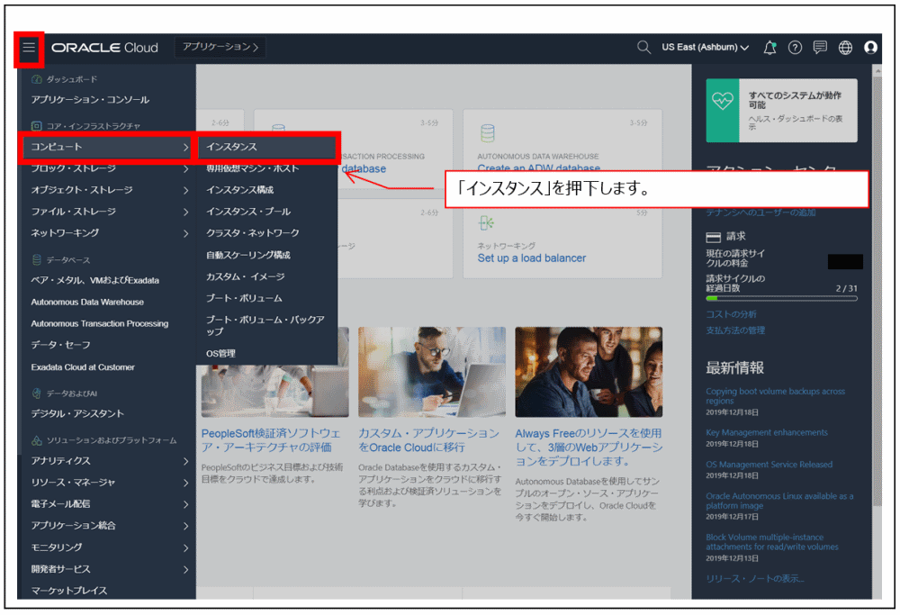This screenshot has height=615, width=900.
Task: Open the navigation hamburger menu
Action: click(30, 47)
